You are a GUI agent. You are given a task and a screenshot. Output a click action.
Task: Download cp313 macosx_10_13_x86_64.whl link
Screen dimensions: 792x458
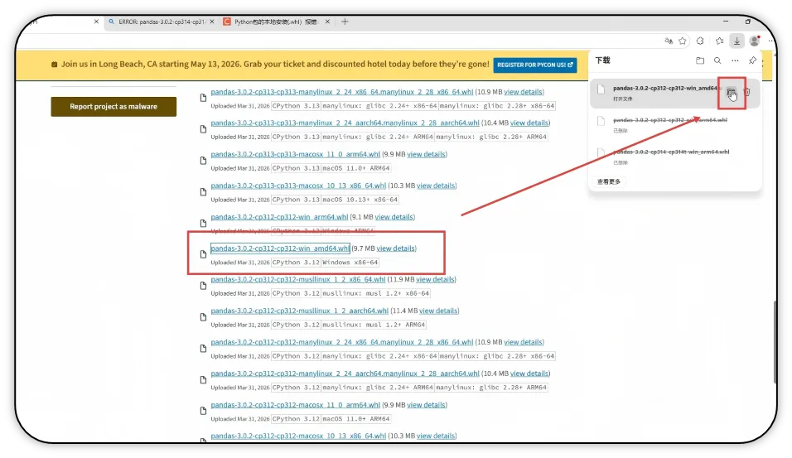point(298,186)
